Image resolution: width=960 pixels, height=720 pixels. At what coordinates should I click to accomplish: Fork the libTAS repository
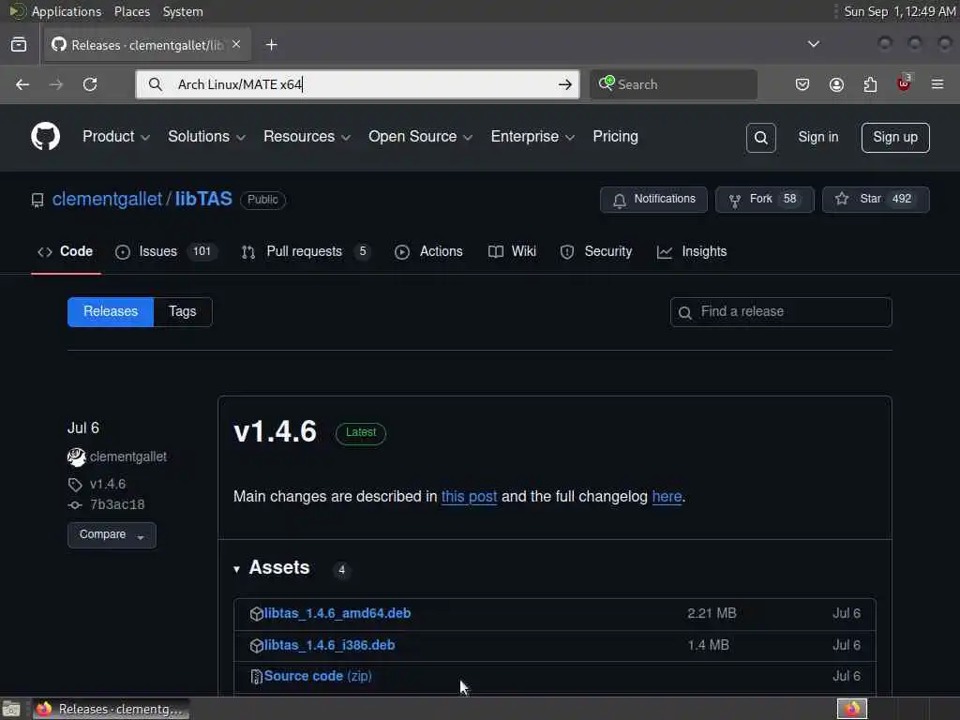pyautogui.click(x=765, y=200)
